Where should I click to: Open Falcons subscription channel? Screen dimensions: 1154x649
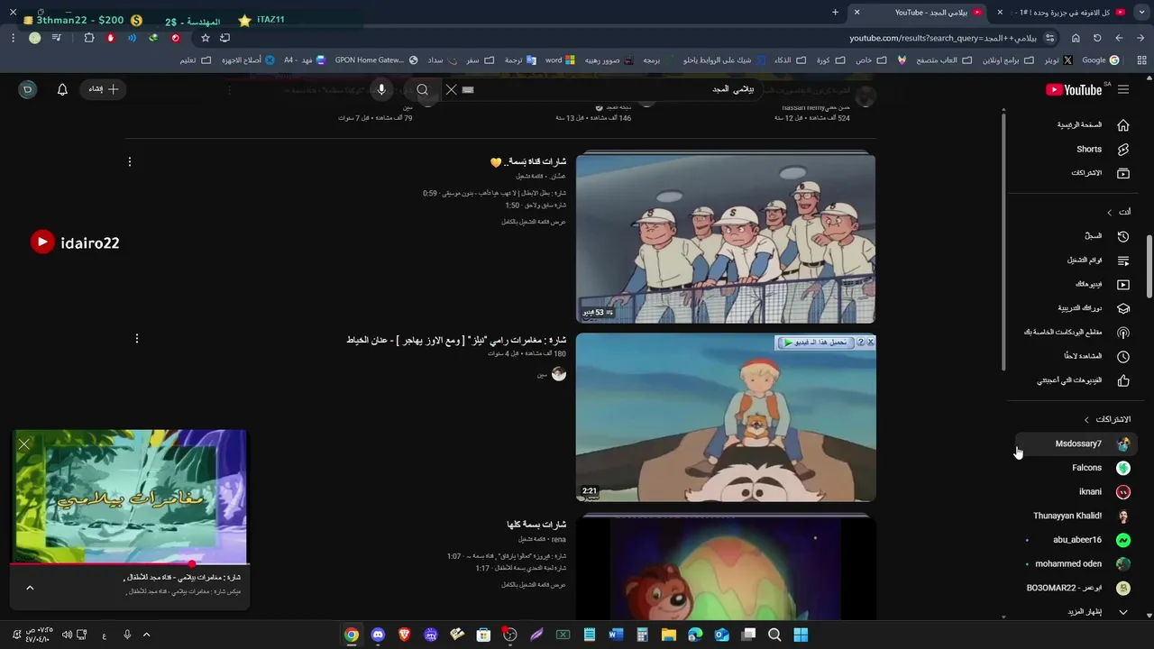[1076, 468]
